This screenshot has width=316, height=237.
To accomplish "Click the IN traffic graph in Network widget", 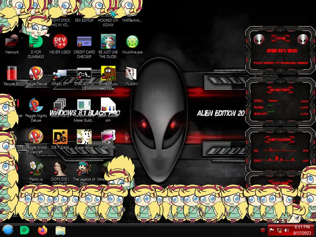I will pyautogui.click(x=281, y=150).
